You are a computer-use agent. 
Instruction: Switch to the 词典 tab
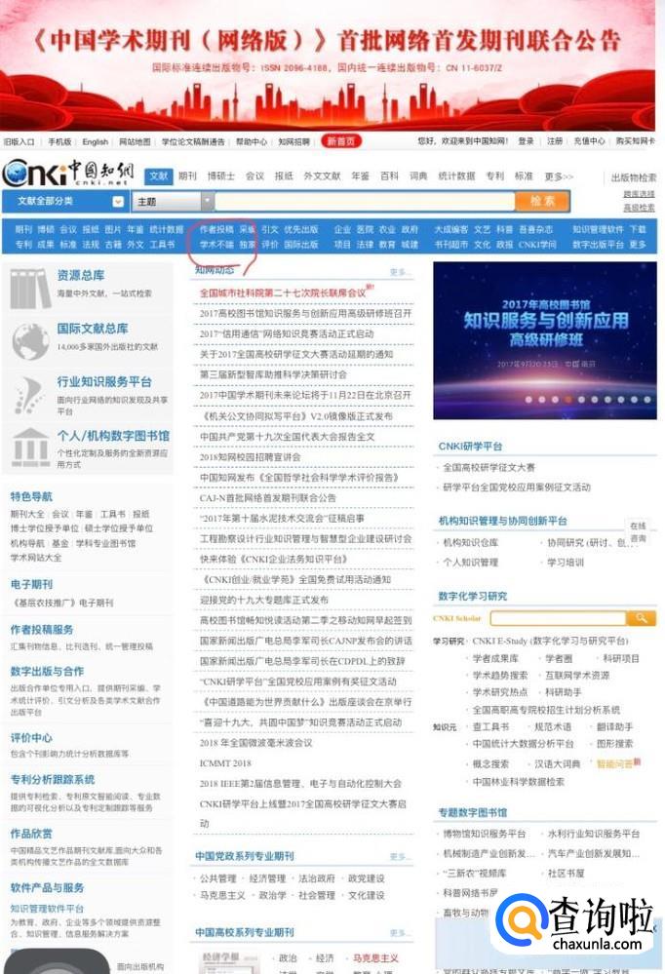point(418,176)
